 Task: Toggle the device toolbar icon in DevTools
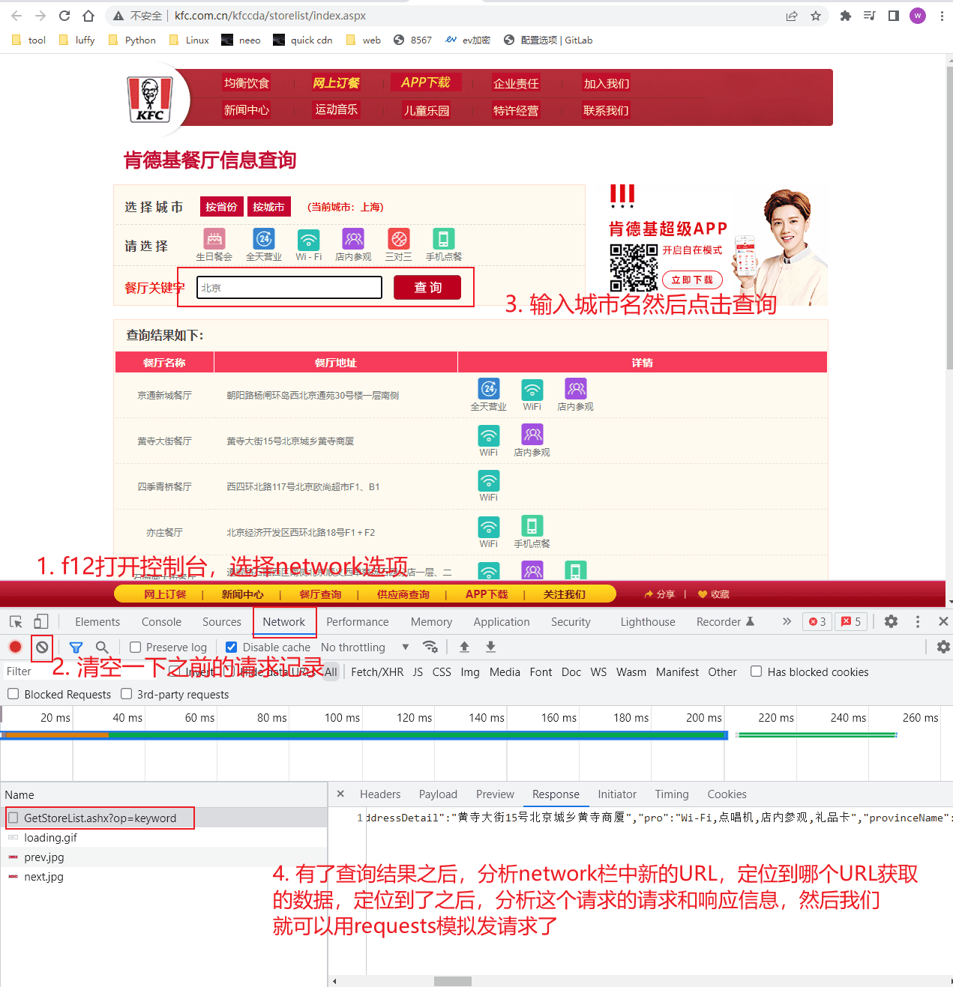click(41, 622)
